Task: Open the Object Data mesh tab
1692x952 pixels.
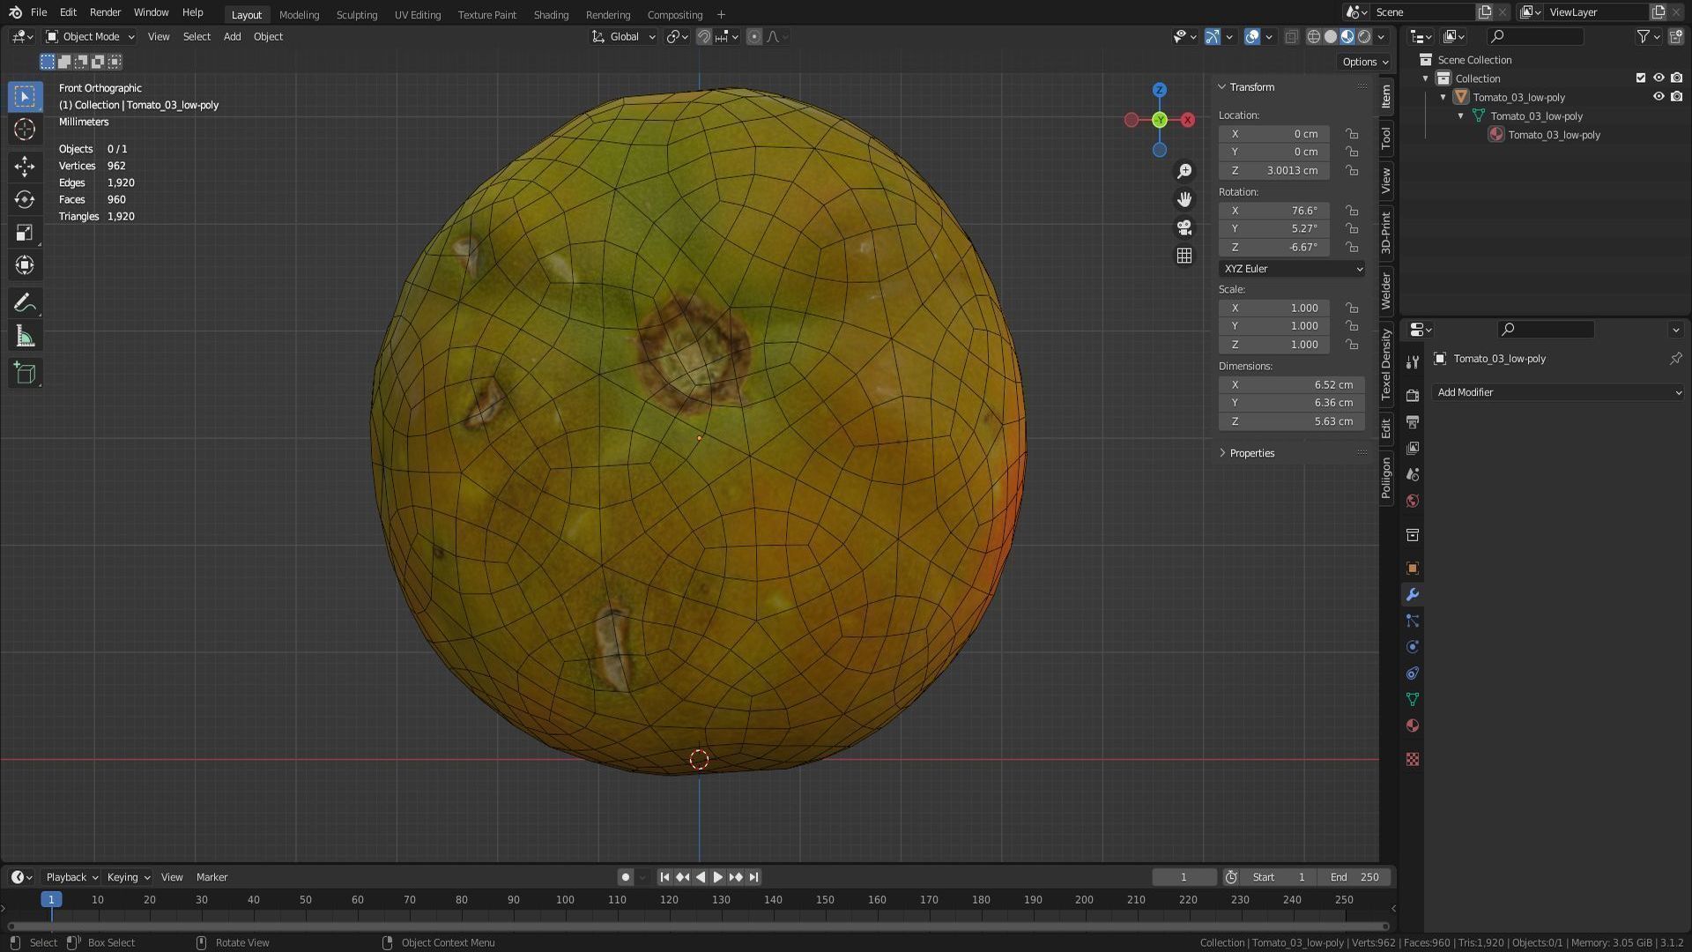Action: [x=1413, y=699]
